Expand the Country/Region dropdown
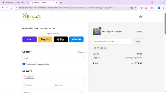The height and width of the screenshot is (93, 166). (x=53, y=77)
